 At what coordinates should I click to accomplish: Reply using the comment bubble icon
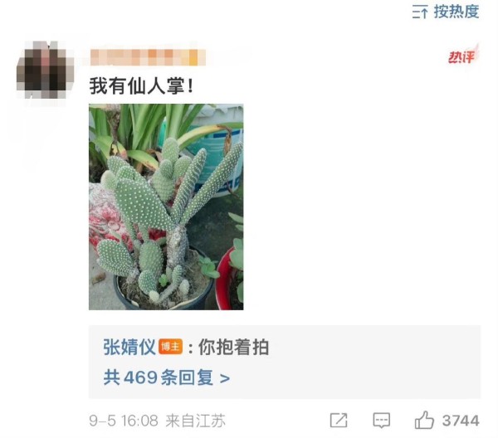381,421
